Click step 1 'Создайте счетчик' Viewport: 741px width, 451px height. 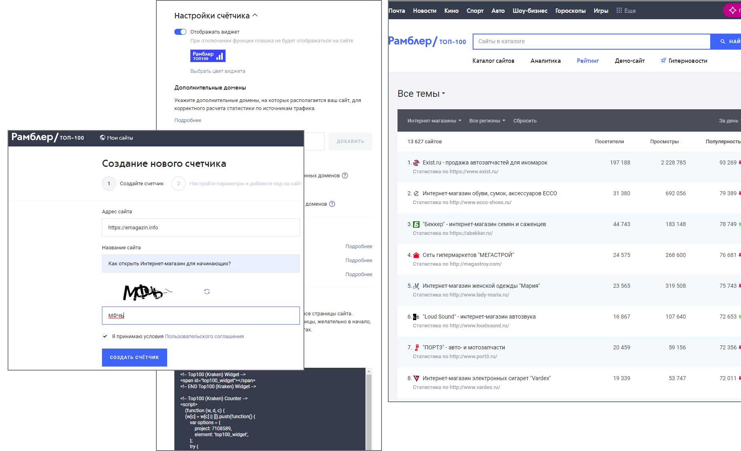point(133,183)
